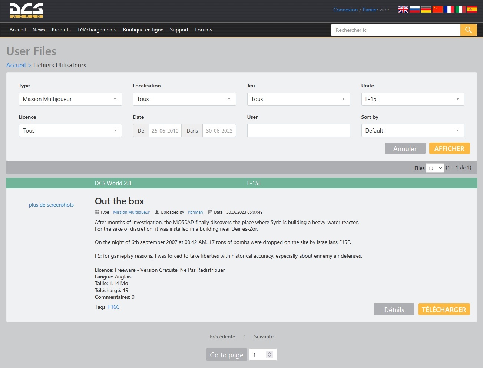Image resolution: width=483 pixels, height=368 pixels.
Task: Go to the Précédente page
Action: (x=222, y=337)
